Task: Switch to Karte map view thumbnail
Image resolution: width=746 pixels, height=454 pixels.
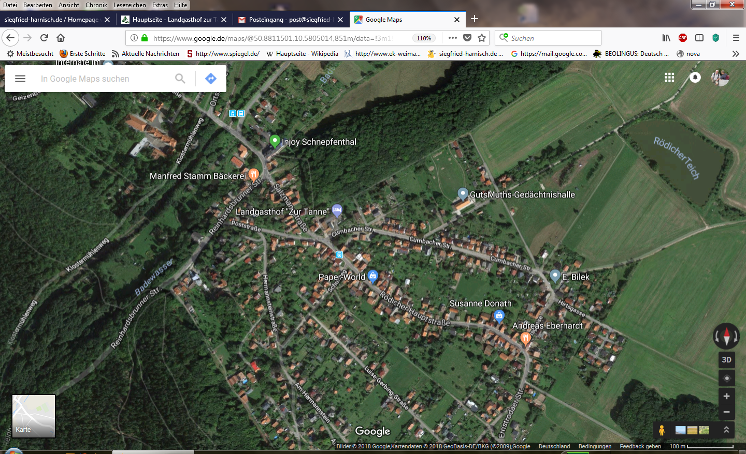Action: click(34, 416)
